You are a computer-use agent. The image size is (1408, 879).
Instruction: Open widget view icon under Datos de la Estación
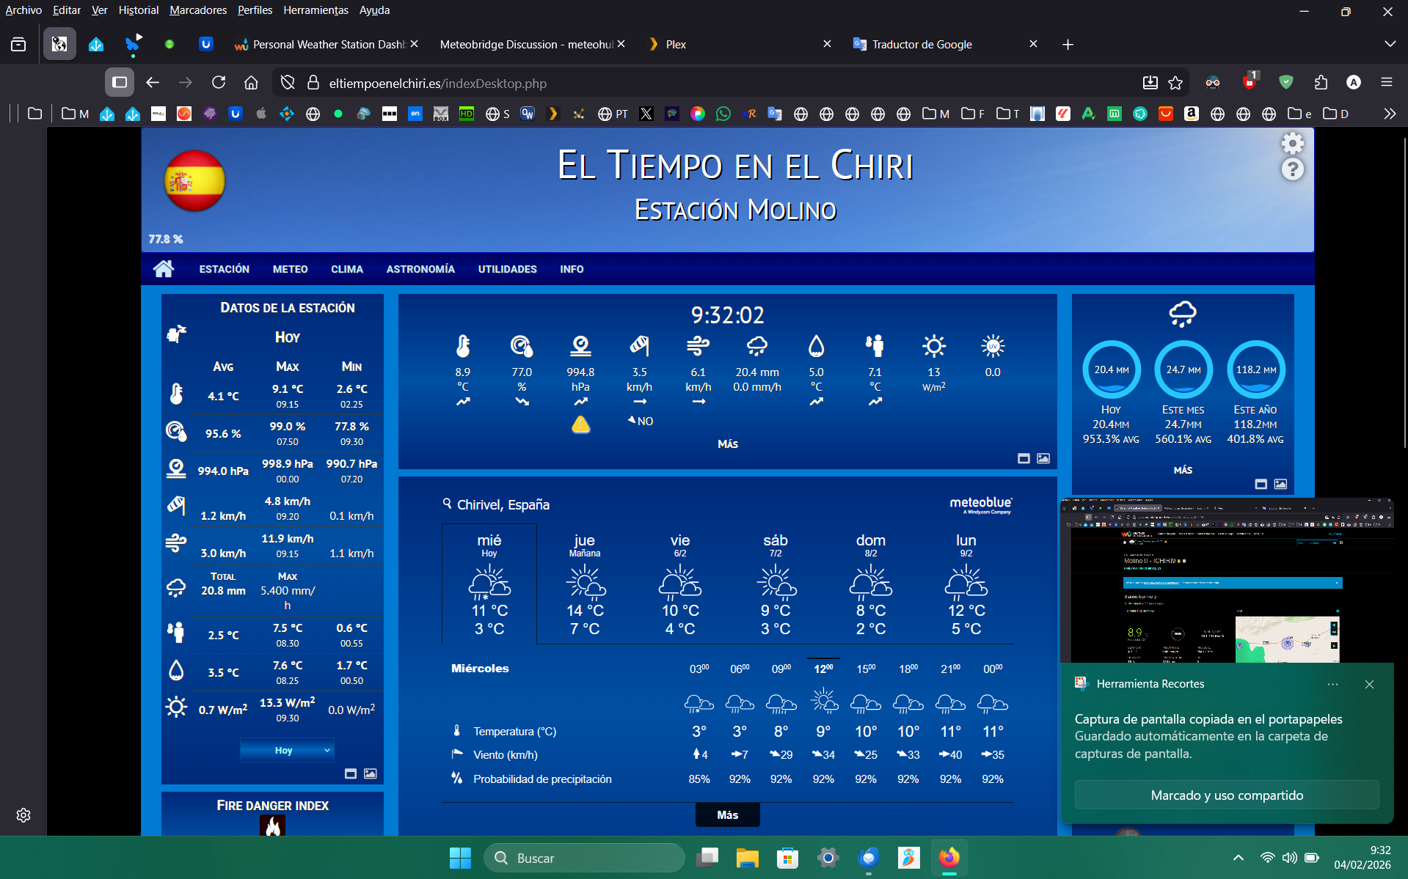[351, 773]
